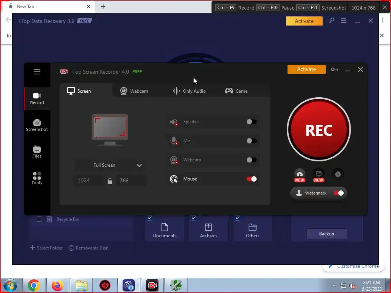This screenshot has width=391, height=293.
Task: Click the taskbar clock showing 8:21 AM
Action: point(372,285)
